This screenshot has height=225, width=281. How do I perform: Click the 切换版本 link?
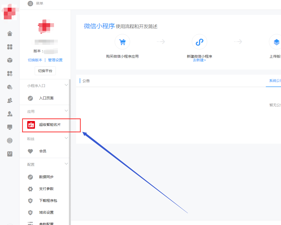coord(35,60)
